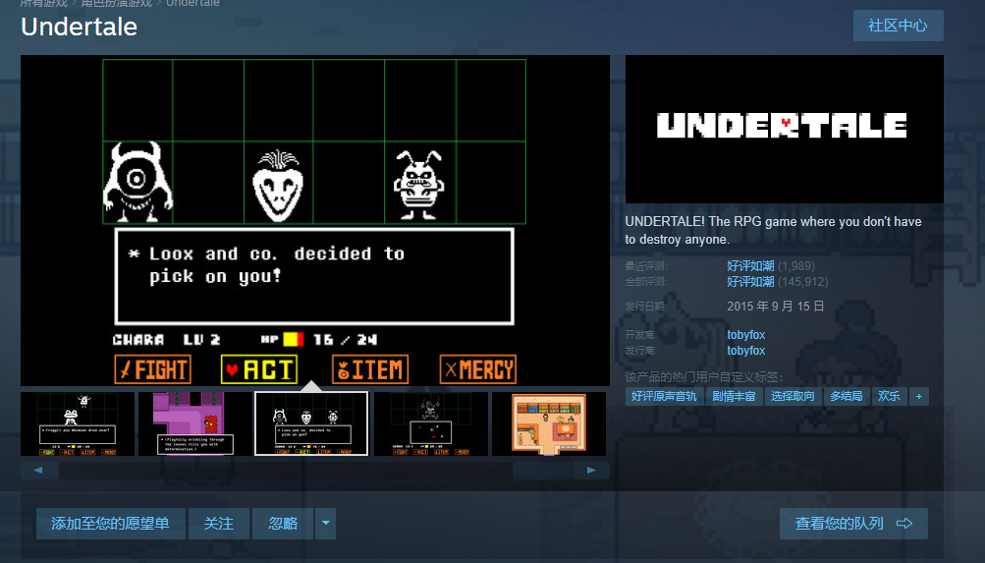Click the main Loox battle screenshot
The image size is (985, 563).
(314, 220)
